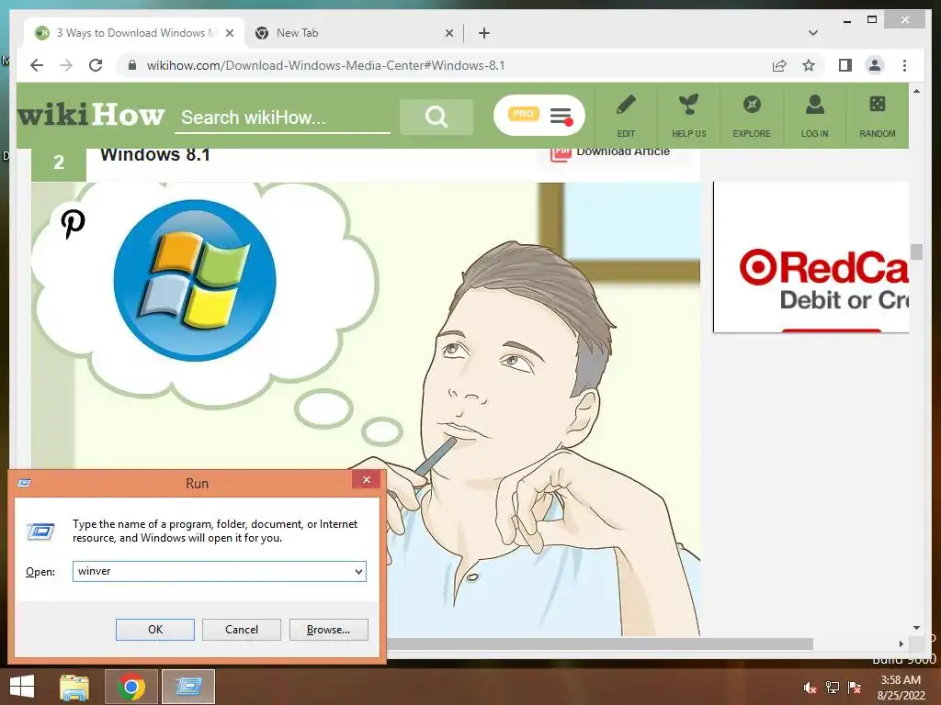Minimize the Chrome window
The height and width of the screenshot is (705, 941).
(846, 20)
